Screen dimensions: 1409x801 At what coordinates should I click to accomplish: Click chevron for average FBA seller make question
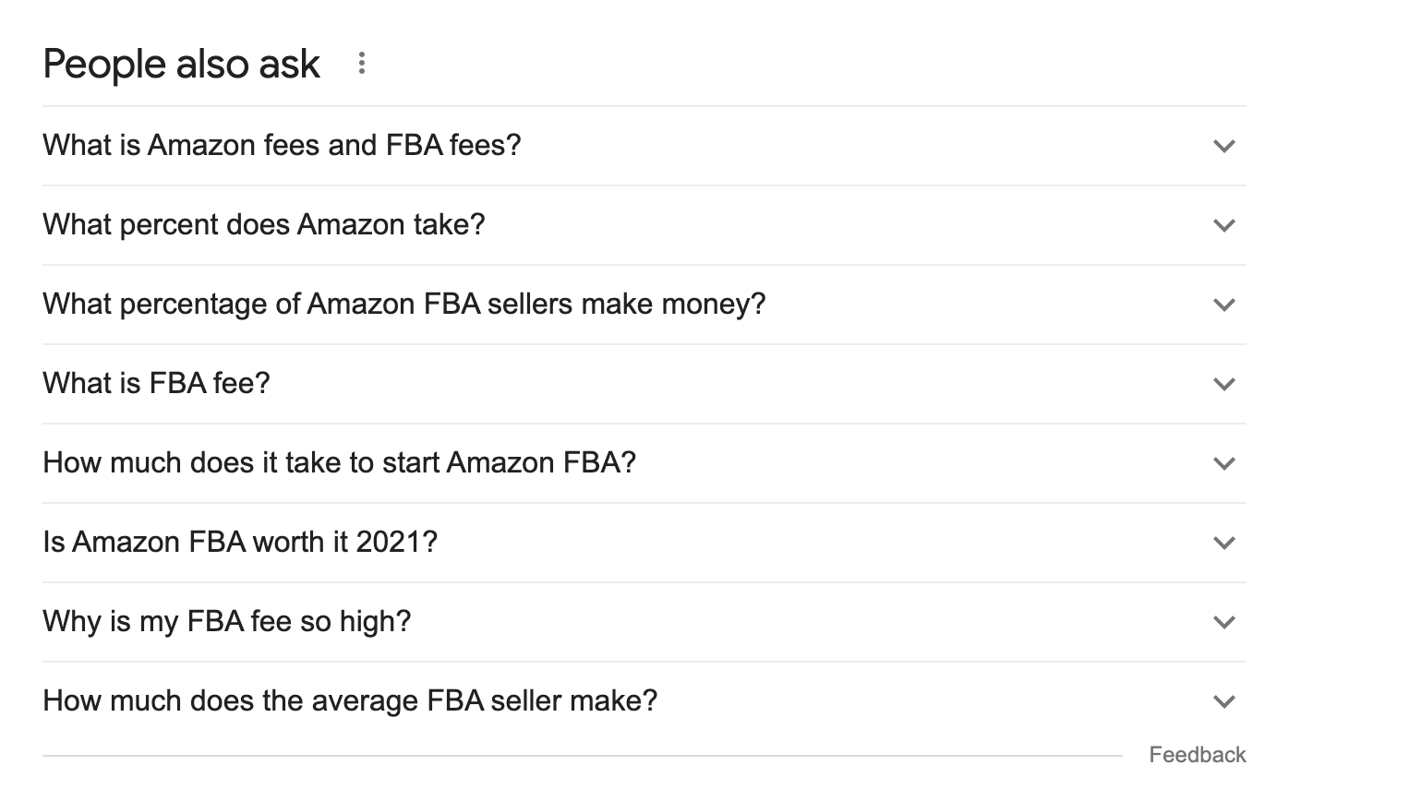coord(1223,701)
